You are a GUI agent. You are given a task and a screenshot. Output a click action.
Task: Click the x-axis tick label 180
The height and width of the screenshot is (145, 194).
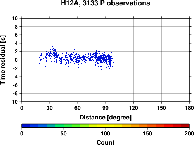189,108
